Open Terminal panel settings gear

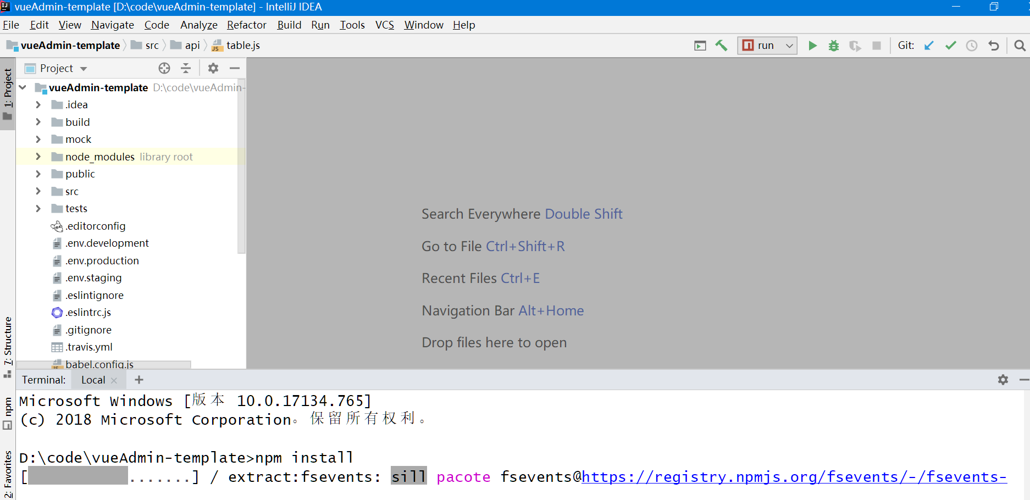point(1003,380)
